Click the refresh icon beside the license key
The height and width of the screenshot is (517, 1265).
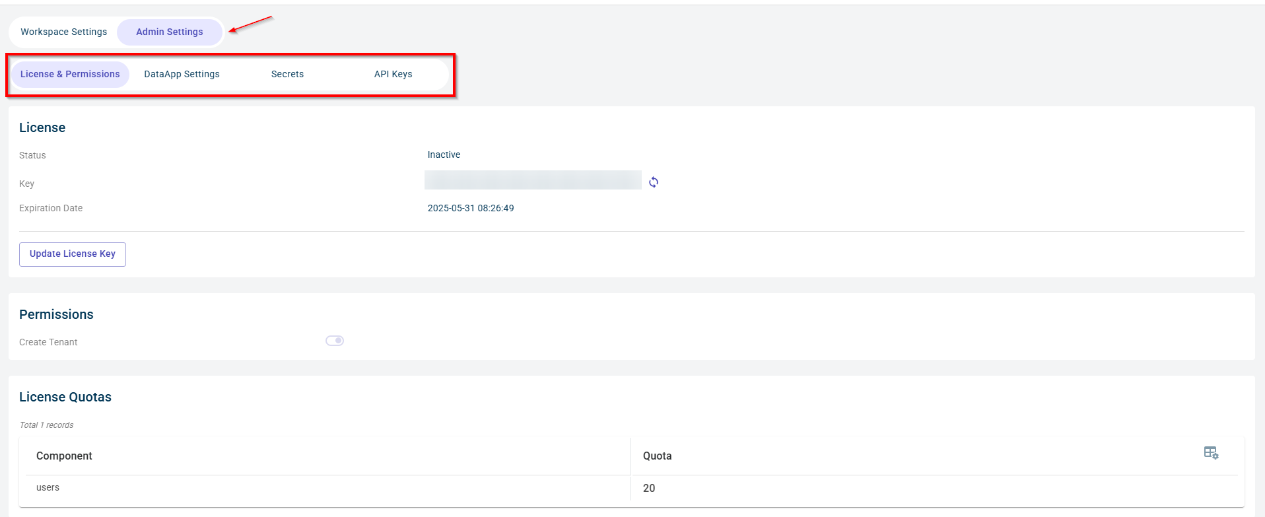[x=654, y=182]
